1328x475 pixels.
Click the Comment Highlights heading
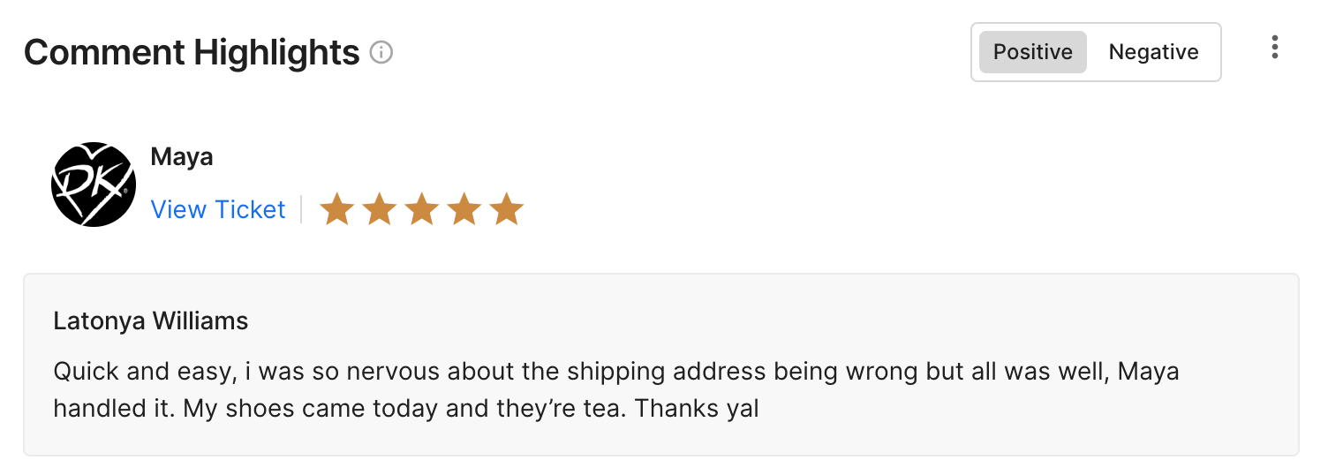pyautogui.click(x=192, y=53)
